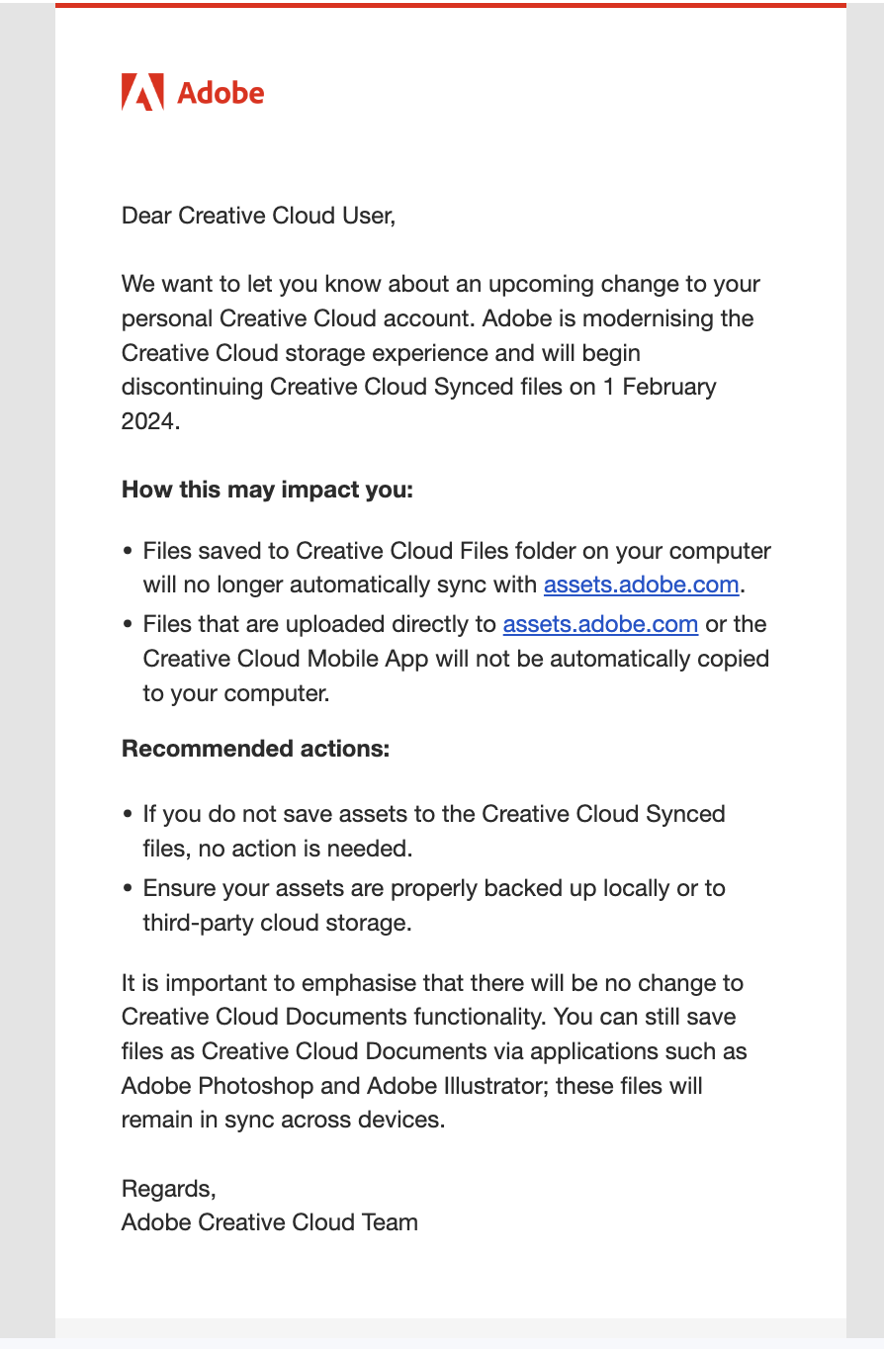
Task: Open the assets.adobe.com link in the second bullet
Action: [600, 624]
